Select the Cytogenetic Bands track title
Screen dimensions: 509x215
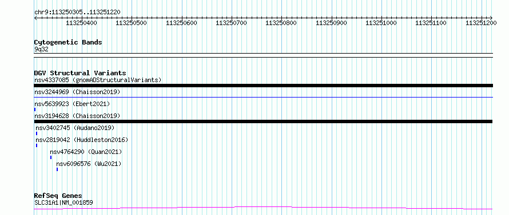(68, 42)
